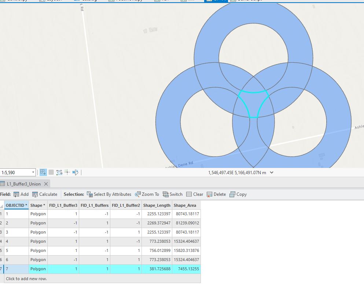Click the FID_L1_Buffer2 cell in row 4
The height and width of the screenshot is (286, 364).
click(x=126, y=241)
